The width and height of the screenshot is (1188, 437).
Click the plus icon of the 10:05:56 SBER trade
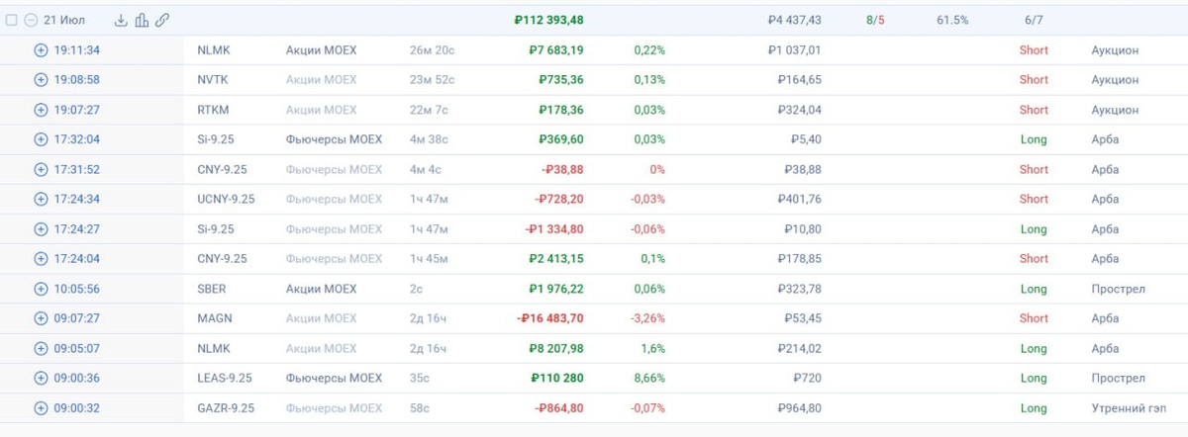point(41,289)
